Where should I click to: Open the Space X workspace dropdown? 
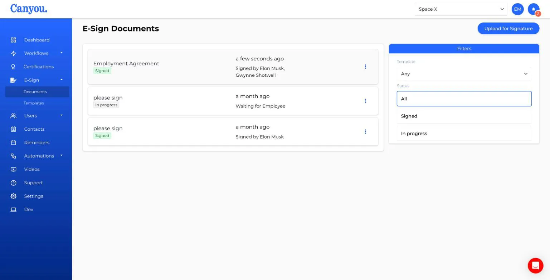[461, 9]
